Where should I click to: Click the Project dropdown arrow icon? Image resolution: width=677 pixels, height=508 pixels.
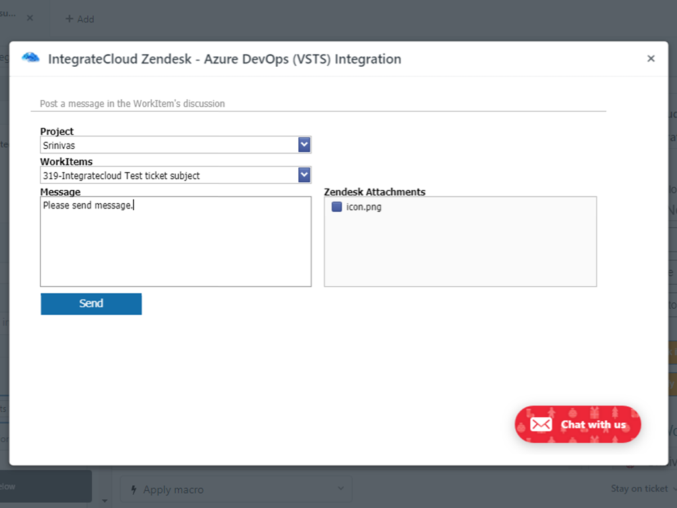[303, 144]
